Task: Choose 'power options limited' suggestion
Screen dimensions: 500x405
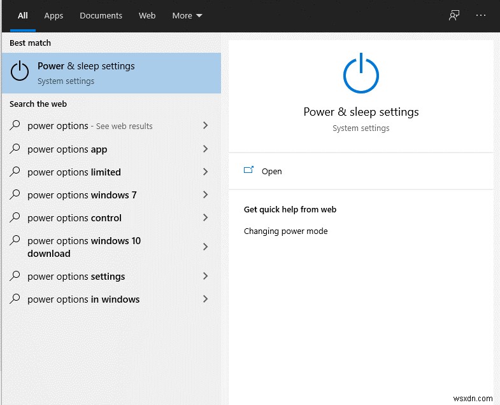Action: pyautogui.click(x=74, y=172)
